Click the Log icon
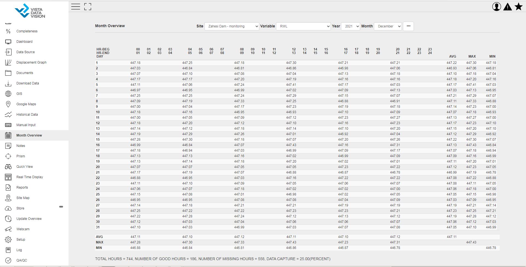This screenshot has width=526, height=267. (x=8, y=250)
